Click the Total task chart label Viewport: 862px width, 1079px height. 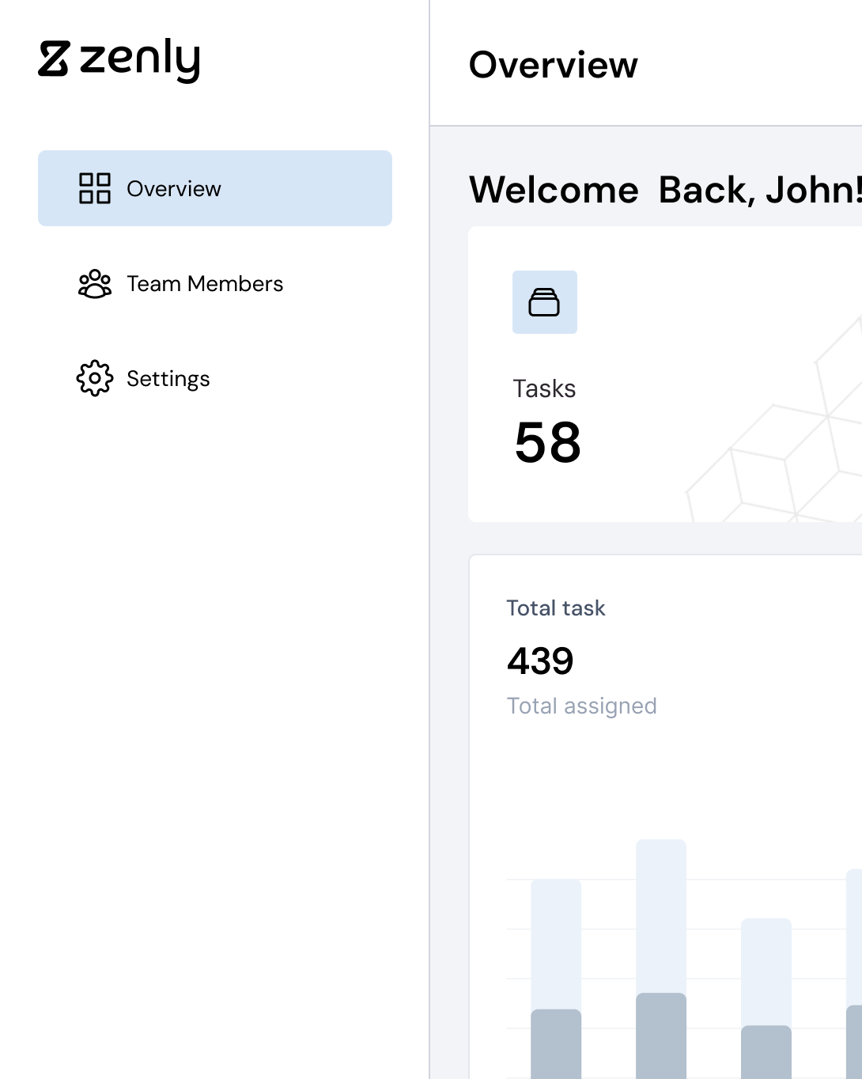tap(555, 608)
